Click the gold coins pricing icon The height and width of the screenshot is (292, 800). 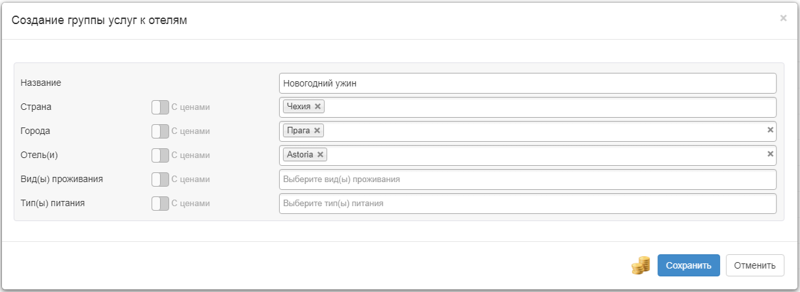(641, 265)
